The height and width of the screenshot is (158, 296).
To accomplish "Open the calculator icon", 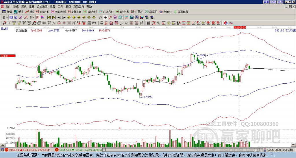I will (x=132, y=18).
